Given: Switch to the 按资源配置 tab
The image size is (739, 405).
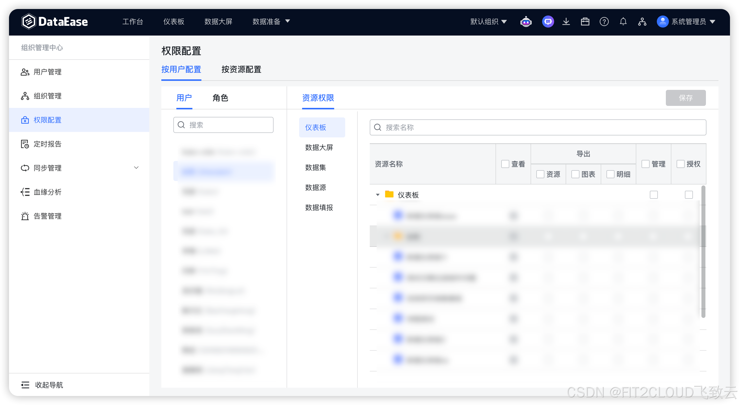Looking at the screenshot, I should tap(241, 69).
